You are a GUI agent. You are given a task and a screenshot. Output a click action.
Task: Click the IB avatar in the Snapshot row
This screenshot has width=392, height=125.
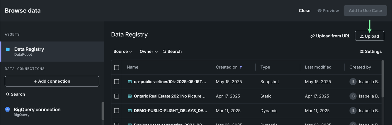[353, 82]
